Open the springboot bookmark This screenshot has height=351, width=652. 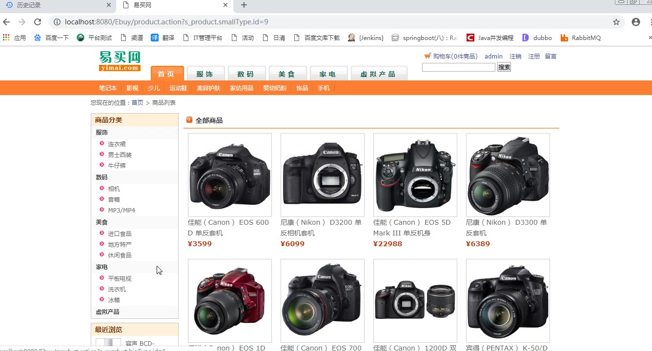(x=424, y=38)
